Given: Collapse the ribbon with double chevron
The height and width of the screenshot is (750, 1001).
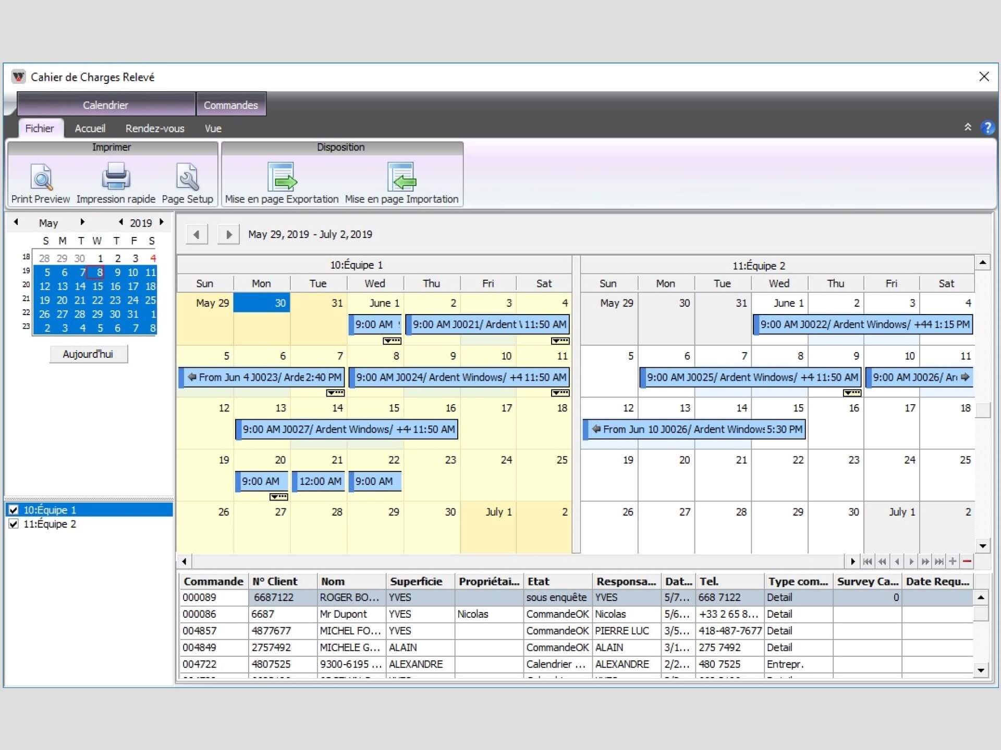Looking at the screenshot, I should click(968, 127).
